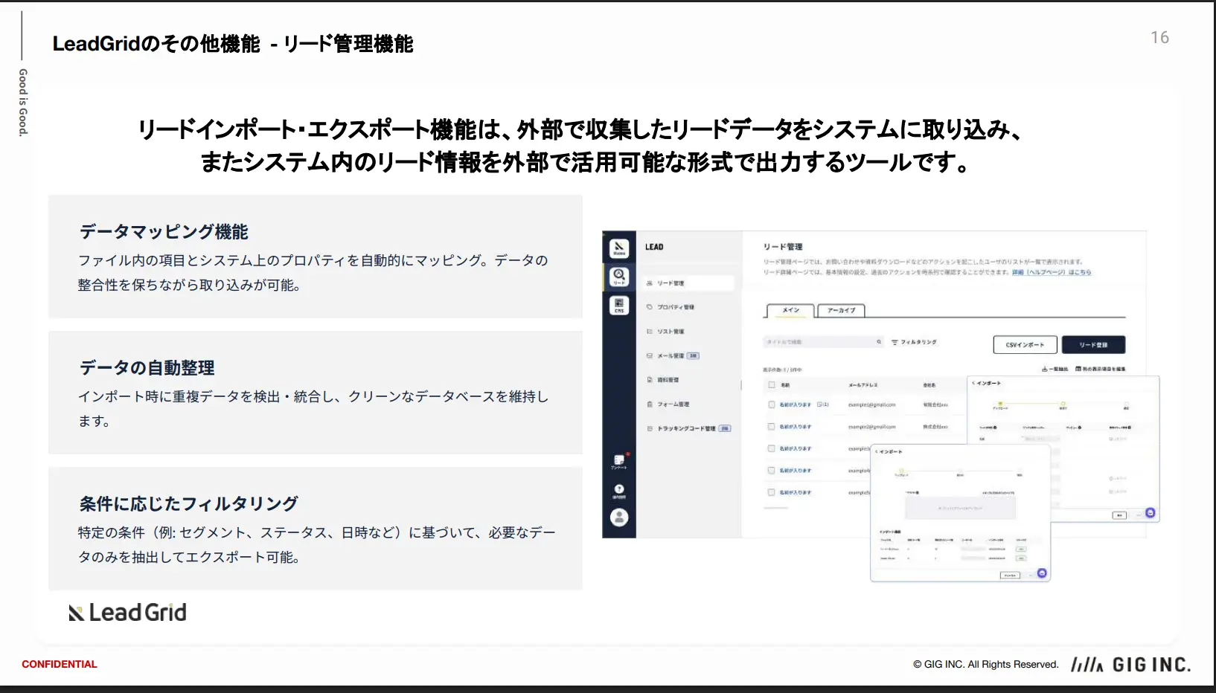This screenshot has height=693, width=1216.
Task: Click the first step marker in front import dialog
Action: (901, 471)
